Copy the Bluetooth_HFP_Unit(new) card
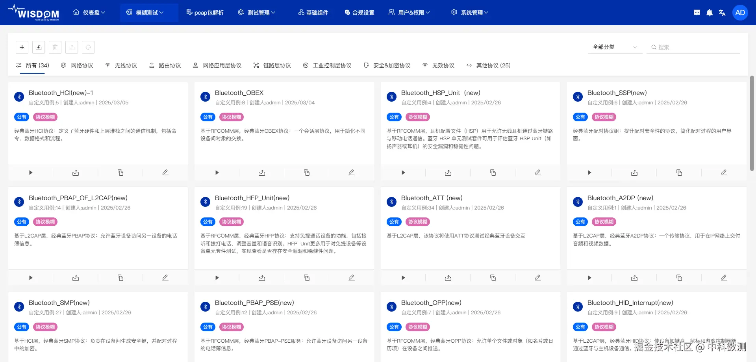This screenshot has width=756, height=362. click(x=307, y=278)
